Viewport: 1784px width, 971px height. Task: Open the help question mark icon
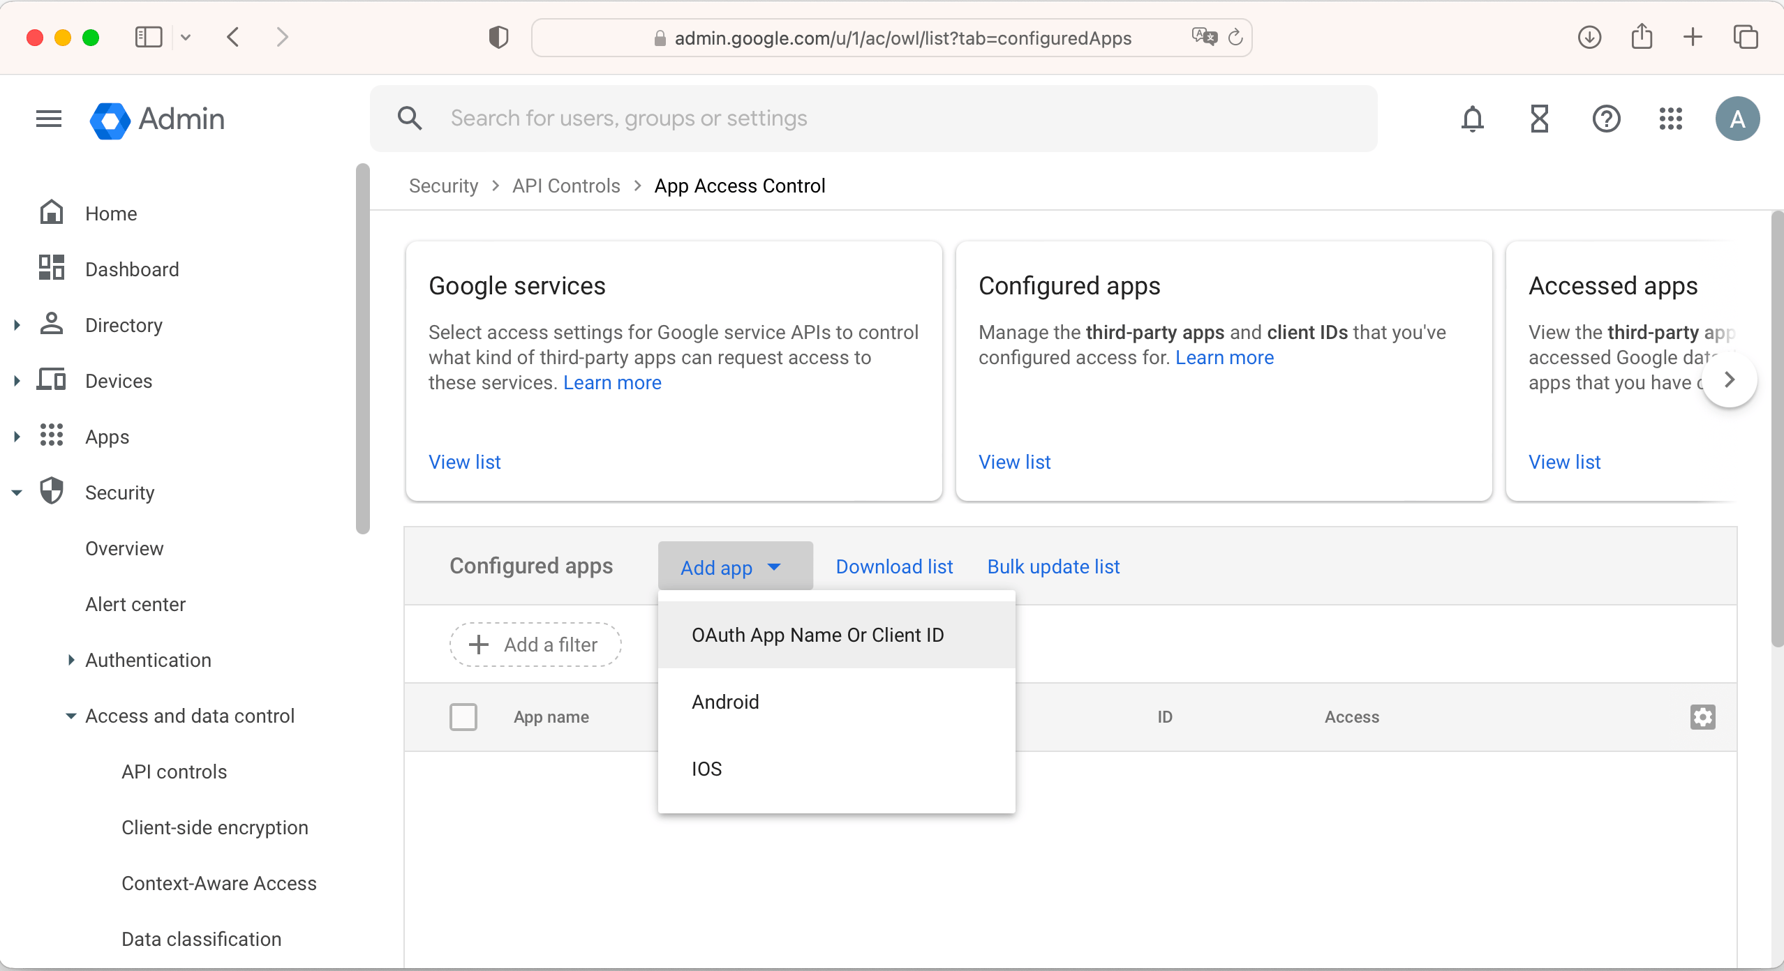[x=1606, y=119]
